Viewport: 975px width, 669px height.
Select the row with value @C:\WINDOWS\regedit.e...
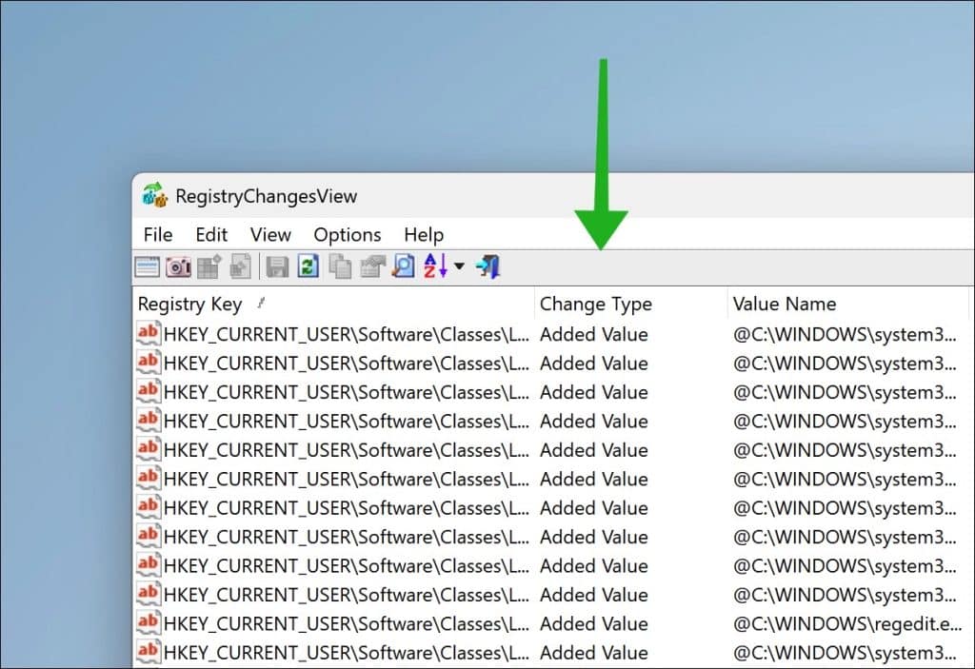(553, 623)
